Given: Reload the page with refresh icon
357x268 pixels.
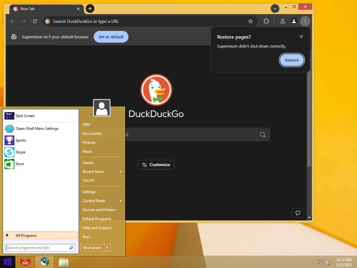Looking at the screenshot, I should 35,21.
